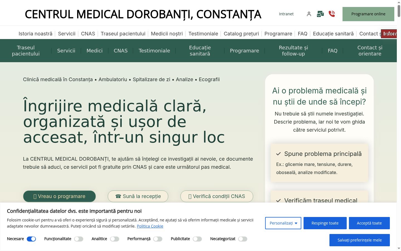Screen dimensions: 401x251
Task: Click the red Inform badge at right edge
Action: (389, 34)
